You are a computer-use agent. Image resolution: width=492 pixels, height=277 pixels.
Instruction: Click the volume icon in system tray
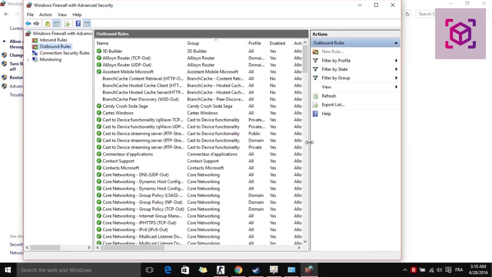[439, 270]
